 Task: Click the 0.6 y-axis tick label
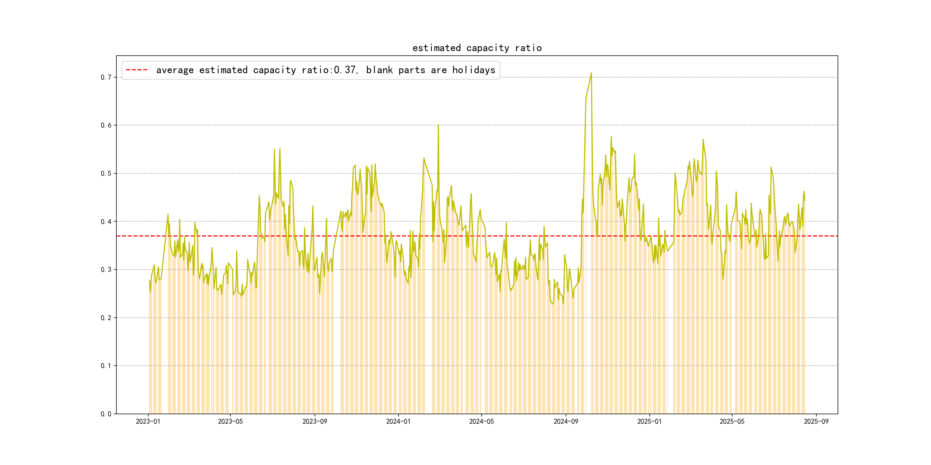[106, 125]
